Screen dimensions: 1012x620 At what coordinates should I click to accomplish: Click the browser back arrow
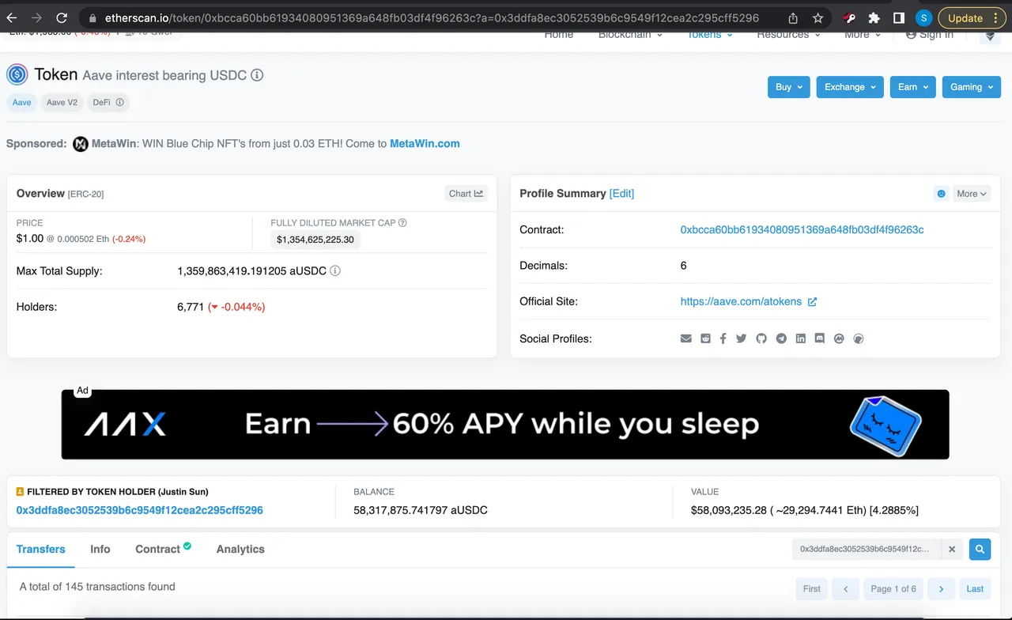pyautogui.click(x=12, y=17)
